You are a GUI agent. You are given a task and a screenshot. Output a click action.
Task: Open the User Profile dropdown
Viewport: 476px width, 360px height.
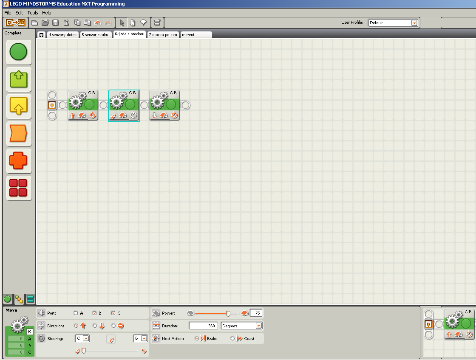click(414, 23)
